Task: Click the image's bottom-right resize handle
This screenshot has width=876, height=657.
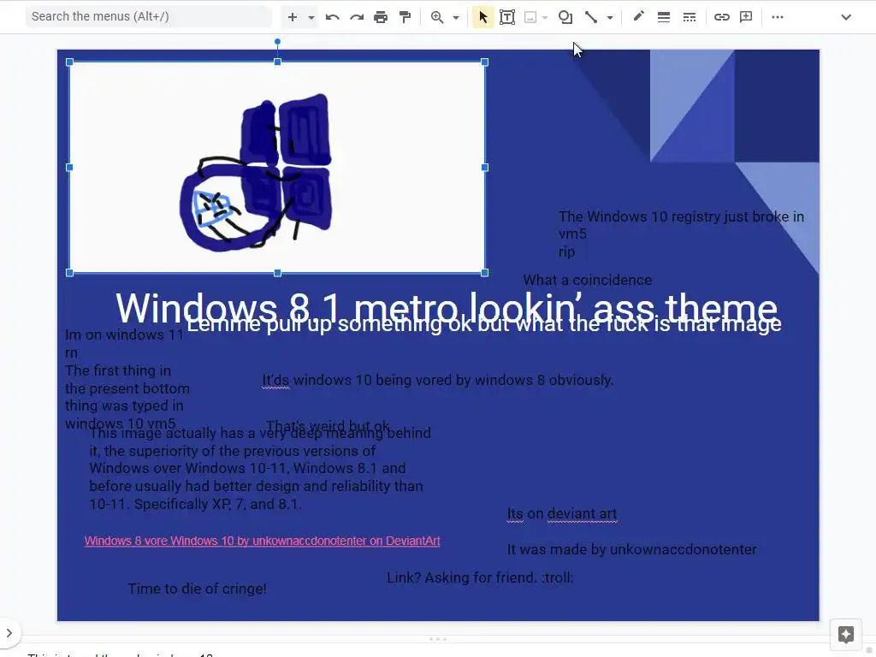Action: [x=485, y=273]
